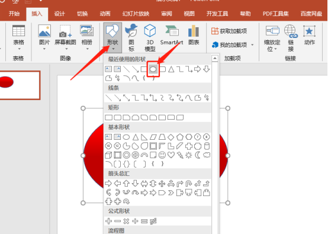Select the cross shape in 基本形状

pos(189,146)
